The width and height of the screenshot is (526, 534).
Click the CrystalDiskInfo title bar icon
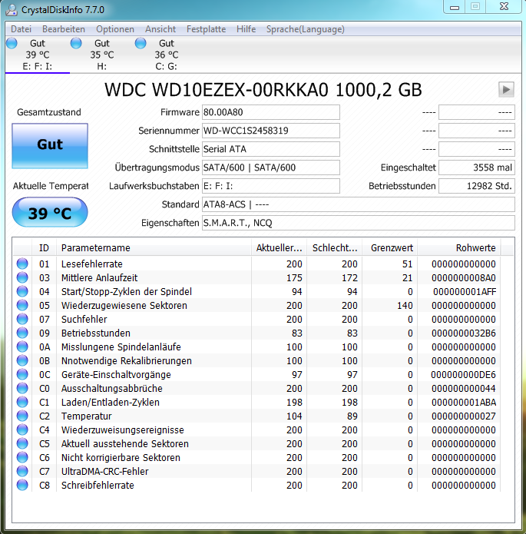tap(12, 9)
